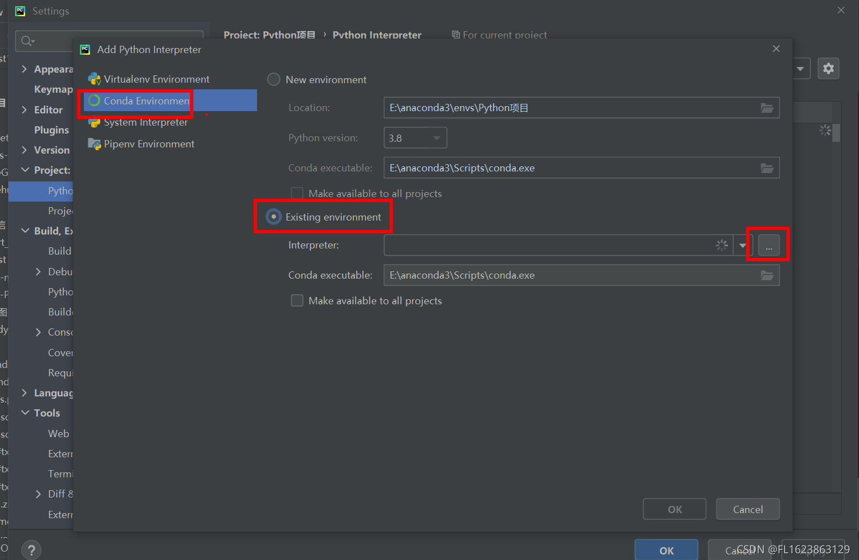Enable Make available to all projects under Existing environment
The width and height of the screenshot is (859, 560).
point(297,300)
